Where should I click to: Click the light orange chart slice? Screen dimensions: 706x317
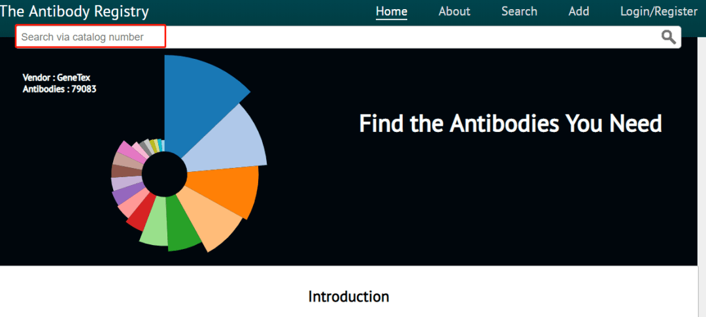click(209, 219)
